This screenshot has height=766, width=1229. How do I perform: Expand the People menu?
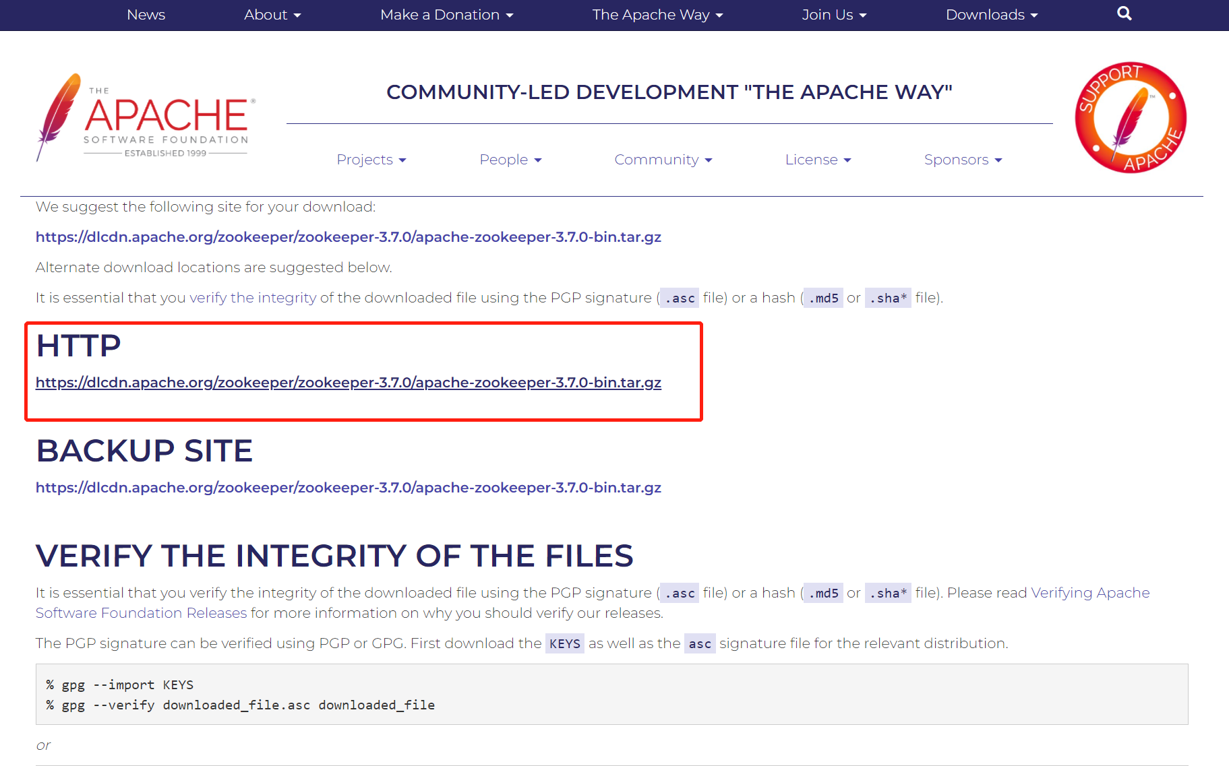(510, 160)
